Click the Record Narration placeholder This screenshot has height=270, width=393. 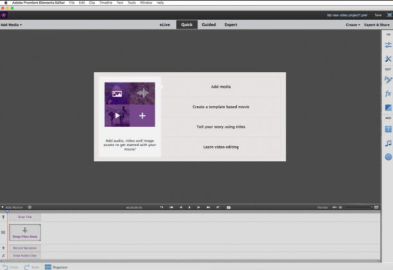(25, 248)
